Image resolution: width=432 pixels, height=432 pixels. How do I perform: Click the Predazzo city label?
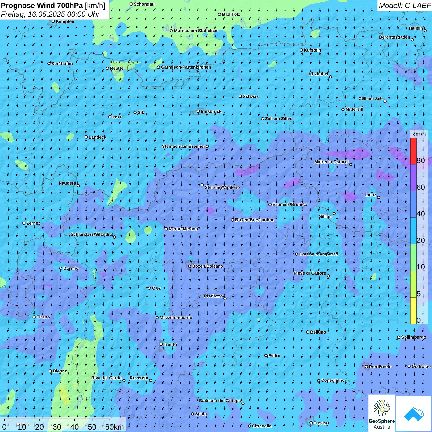pyautogui.click(x=213, y=296)
